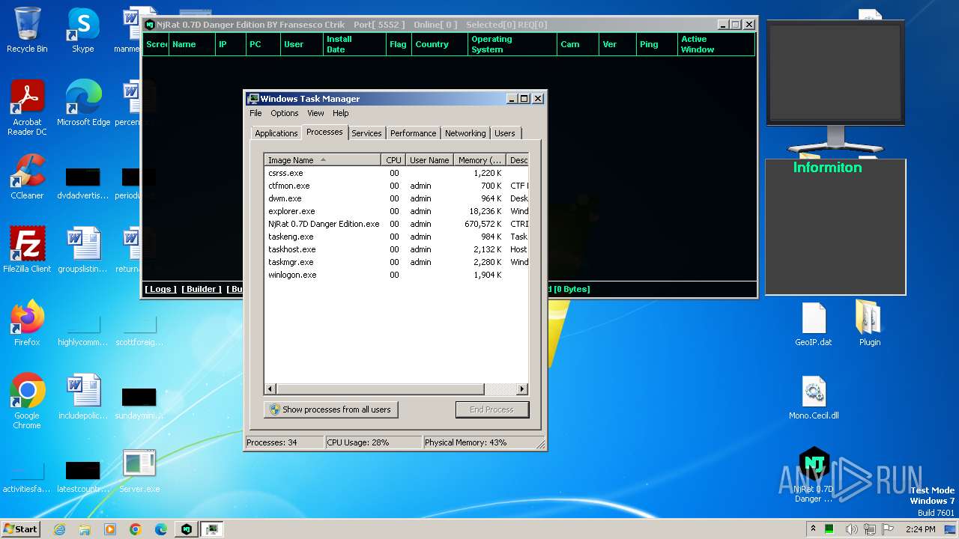Select the Mono.Cecil.dll file icon
Image resolution: width=959 pixels, height=539 pixels.
[814, 398]
